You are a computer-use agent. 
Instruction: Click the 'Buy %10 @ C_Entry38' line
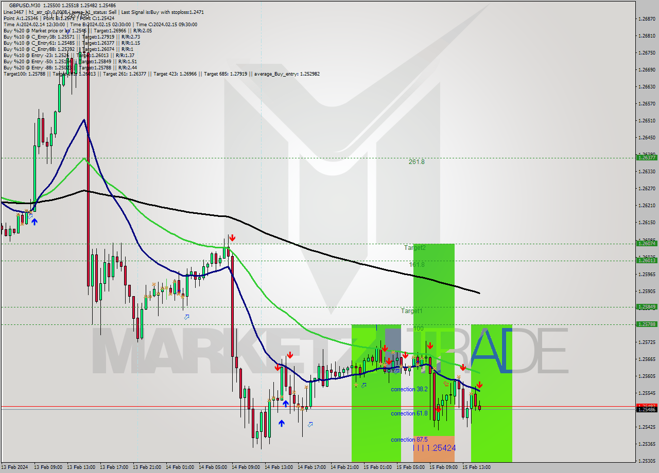coord(72,37)
